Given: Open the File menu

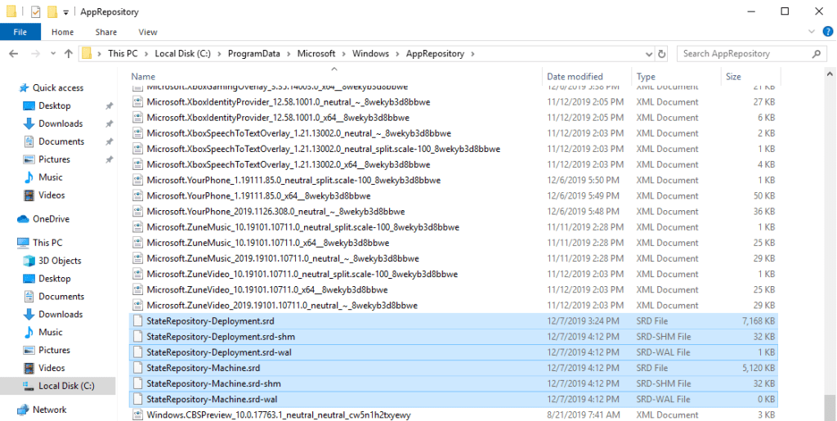Looking at the screenshot, I should 20,33.
